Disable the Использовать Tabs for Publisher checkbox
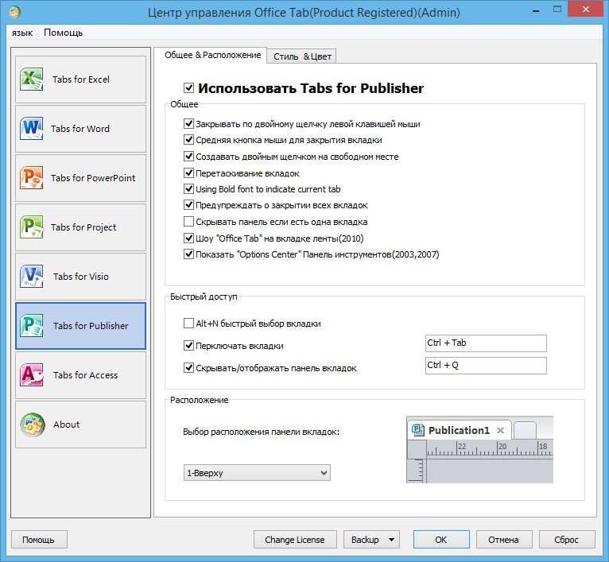 [x=188, y=88]
